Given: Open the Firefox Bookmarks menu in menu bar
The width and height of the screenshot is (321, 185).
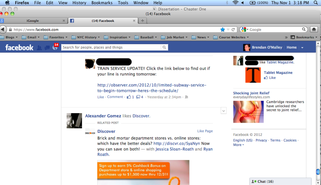Looking at the screenshot, I should pyautogui.click(x=102, y=3).
